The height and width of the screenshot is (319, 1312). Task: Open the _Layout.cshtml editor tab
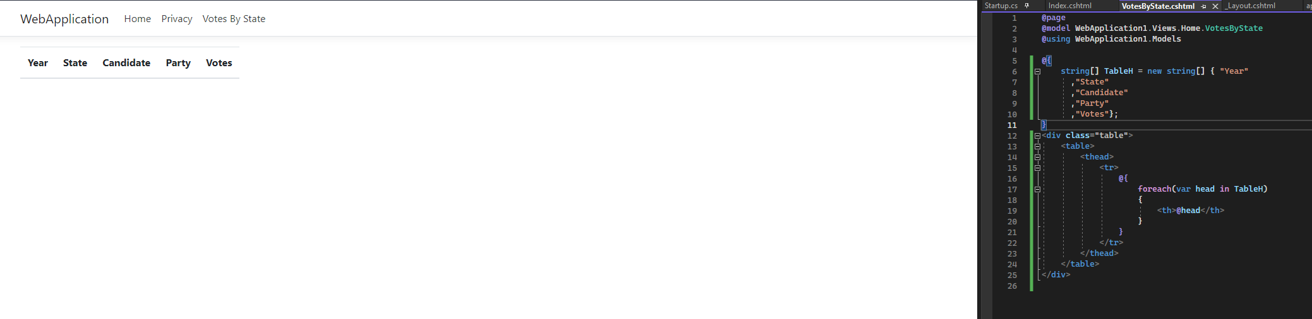1251,6
